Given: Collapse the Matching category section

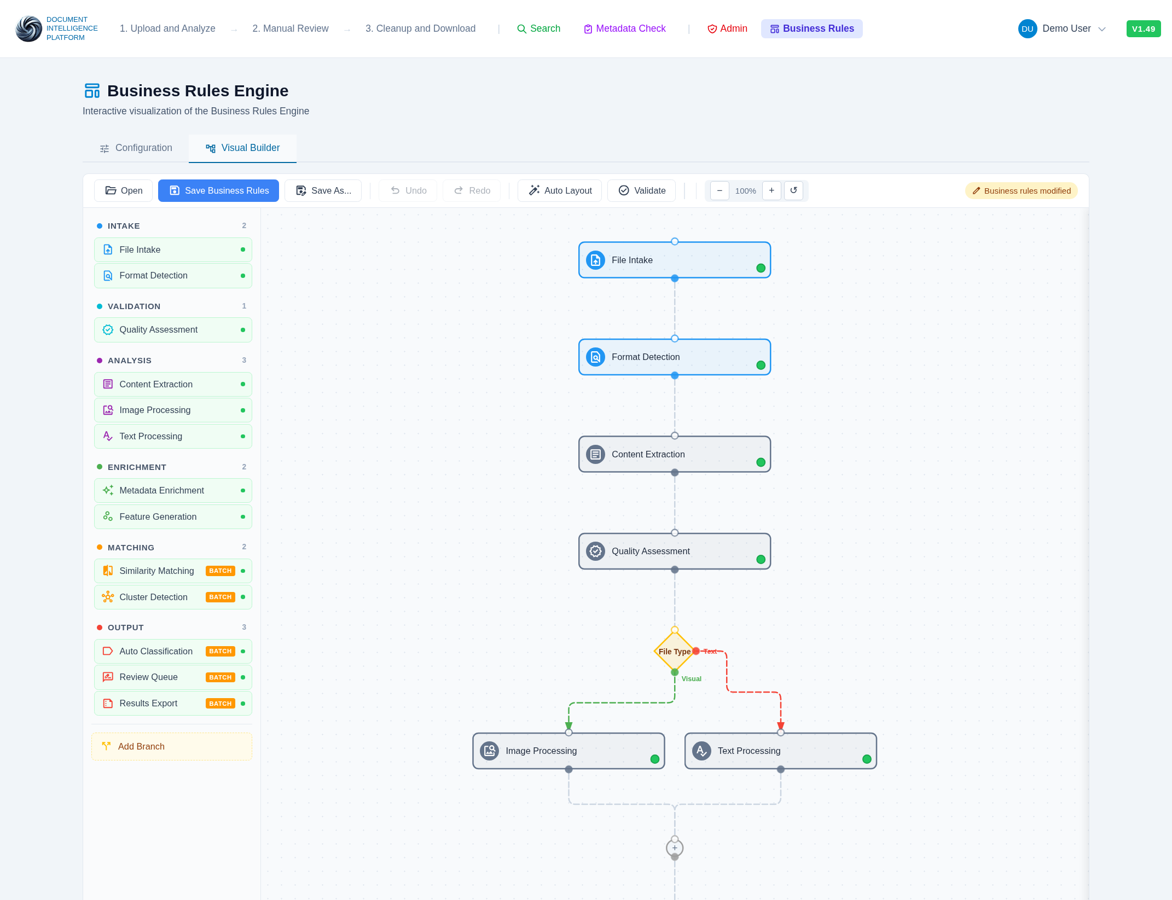Looking at the screenshot, I should point(131,547).
